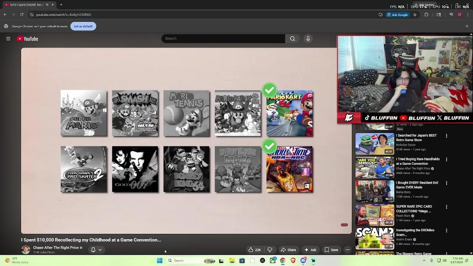Viewport: 473px width, 266px height.
Task: Open the Windows Start menu
Action: pos(160,261)
